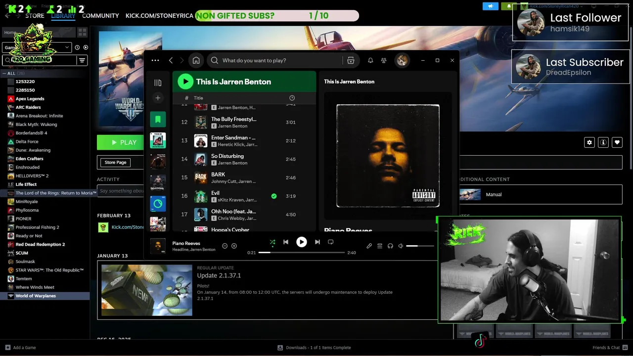Toggle saved checkmark on track Evil
This screenshot has width=633, height=356.
(x=273, y=196)
